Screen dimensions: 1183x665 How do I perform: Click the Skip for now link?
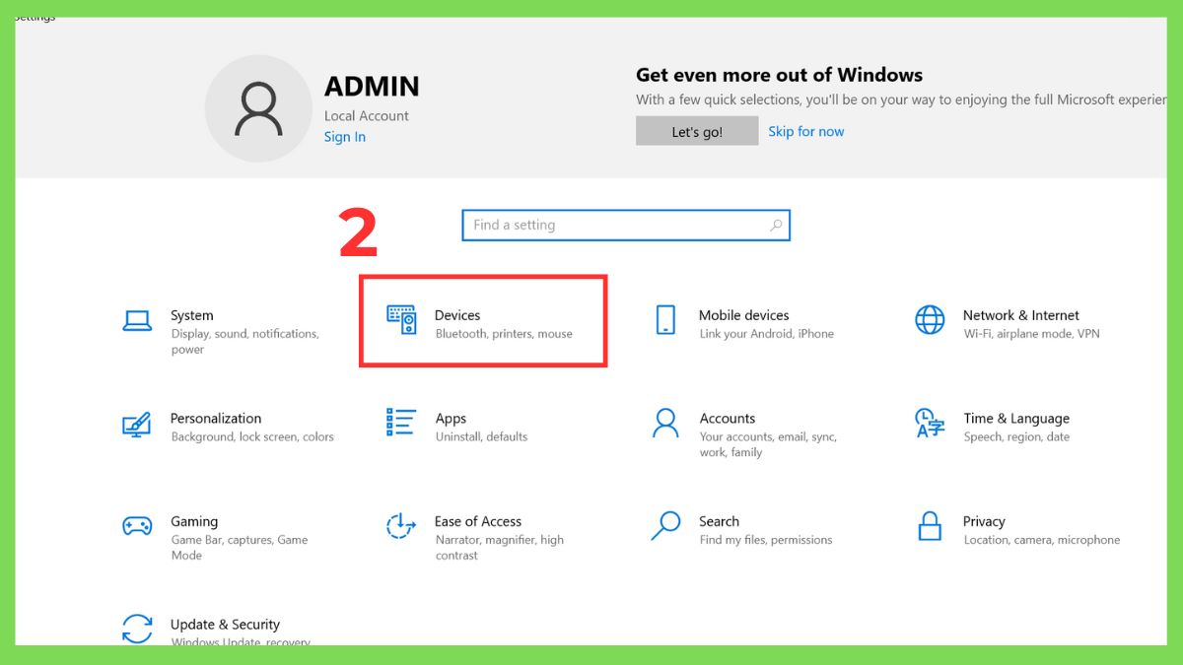(806, 130)
